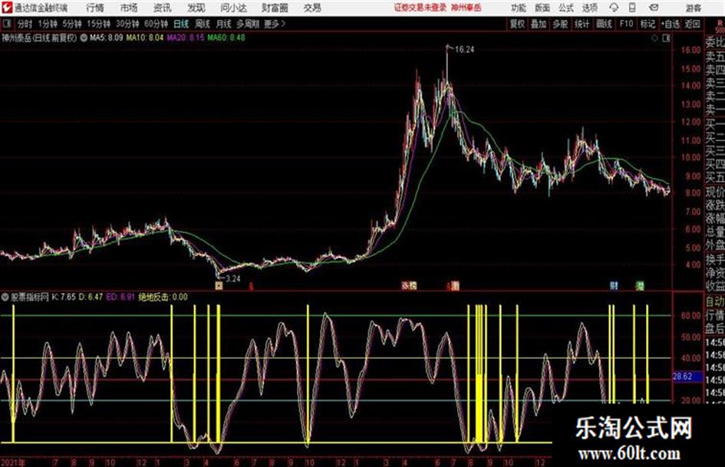Click the 复权 toolbar button
725x467 pixels.
pos(517,24)
